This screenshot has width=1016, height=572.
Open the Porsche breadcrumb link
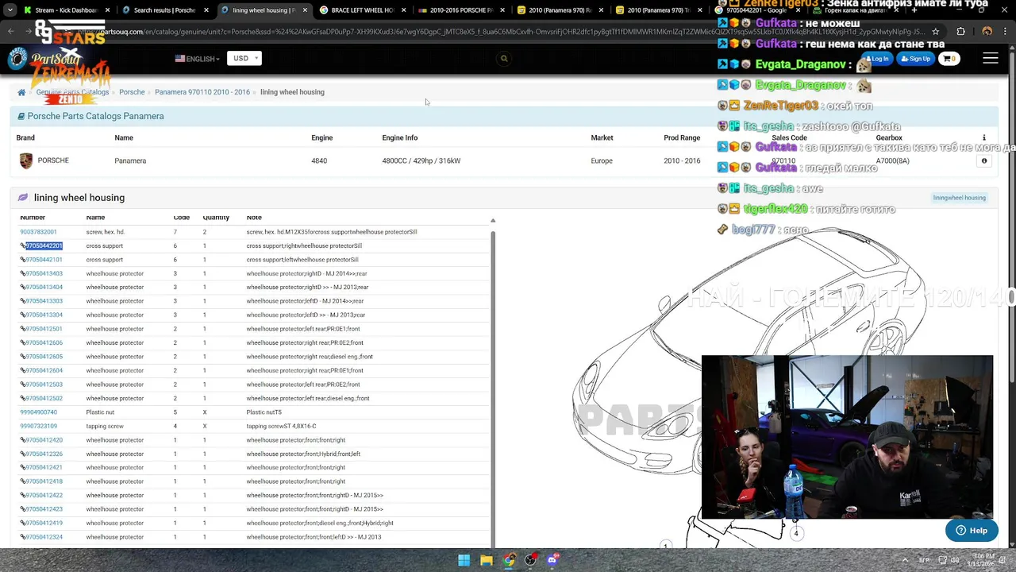pyautogui.click(x=132, y=92)
